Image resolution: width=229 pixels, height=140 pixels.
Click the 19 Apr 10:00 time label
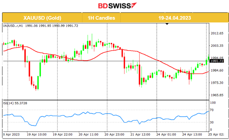pos(37,134)
